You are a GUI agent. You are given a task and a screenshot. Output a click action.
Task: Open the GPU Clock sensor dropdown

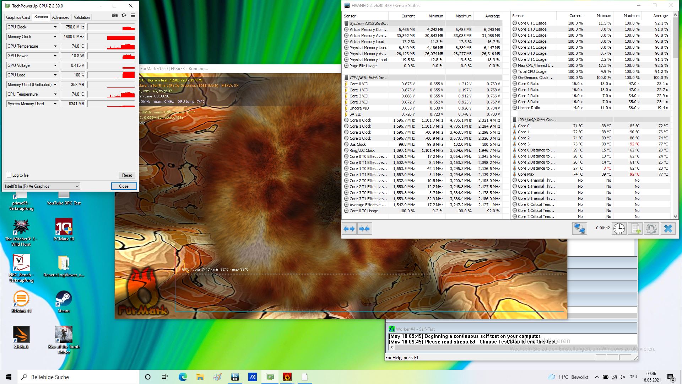click(55, 27)
